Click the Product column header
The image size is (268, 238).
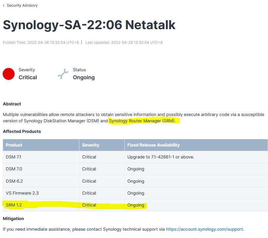tap(14, 145)
